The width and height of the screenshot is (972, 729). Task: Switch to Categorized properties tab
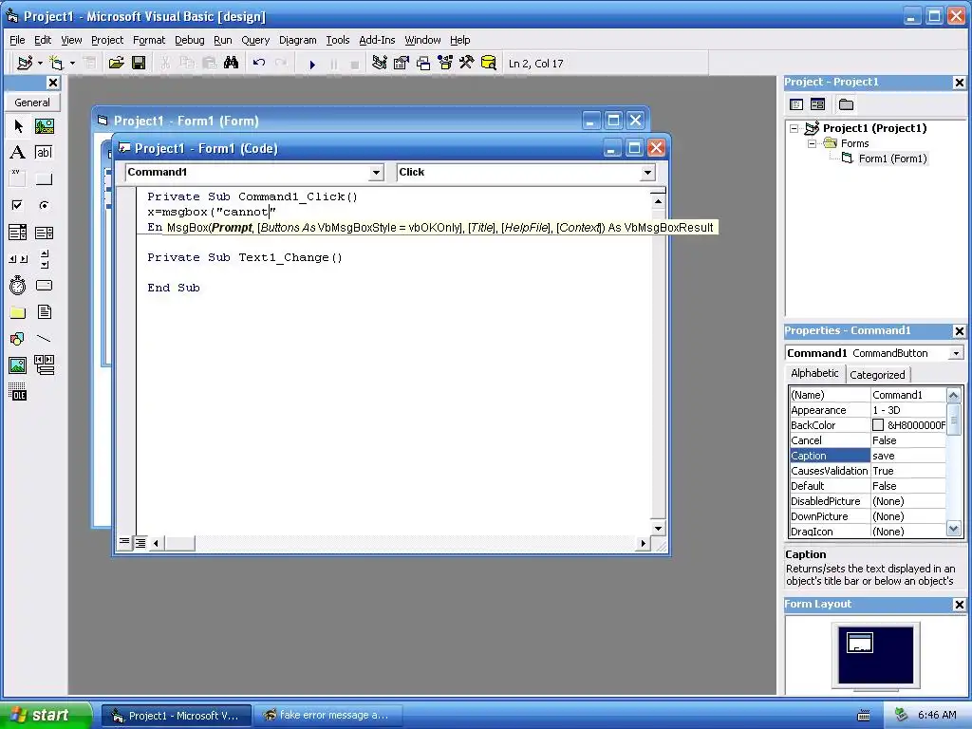click(876, 374)
